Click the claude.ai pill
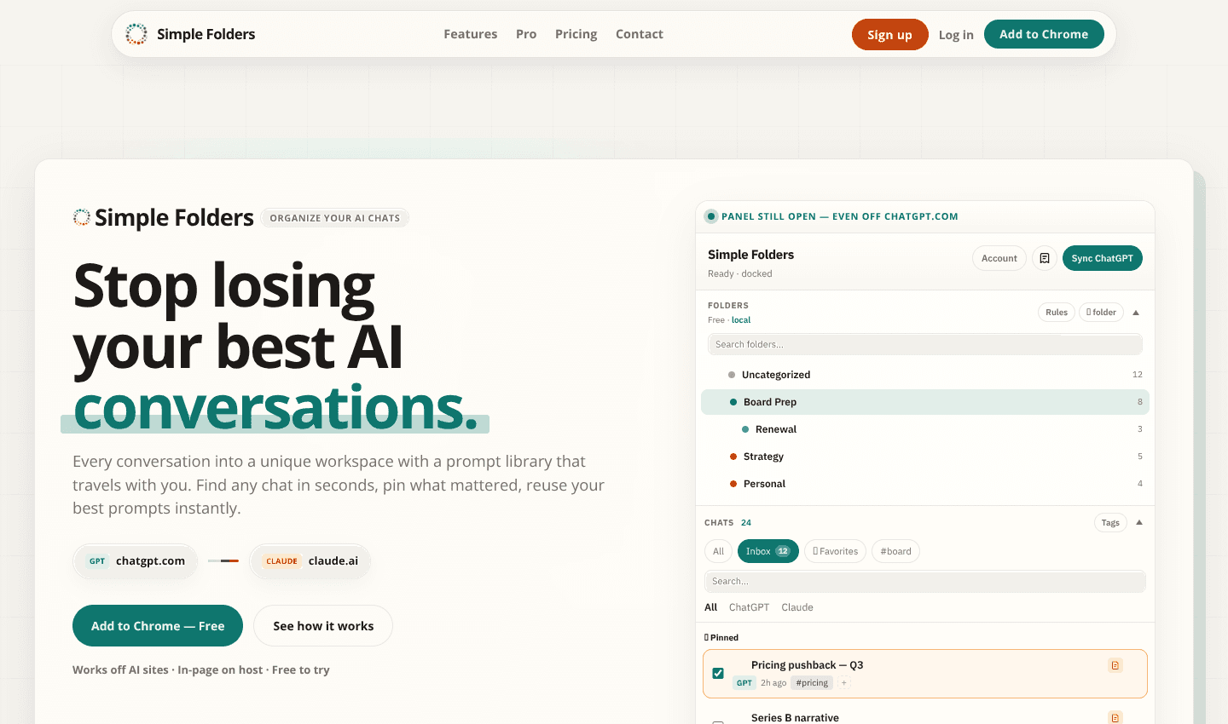The width and height of the screenshot is (1228, 724). pyautogui.click(x=310, y=561)
